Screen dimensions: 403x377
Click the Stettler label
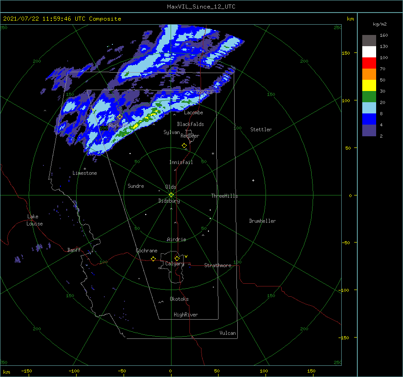coord(261,130)
